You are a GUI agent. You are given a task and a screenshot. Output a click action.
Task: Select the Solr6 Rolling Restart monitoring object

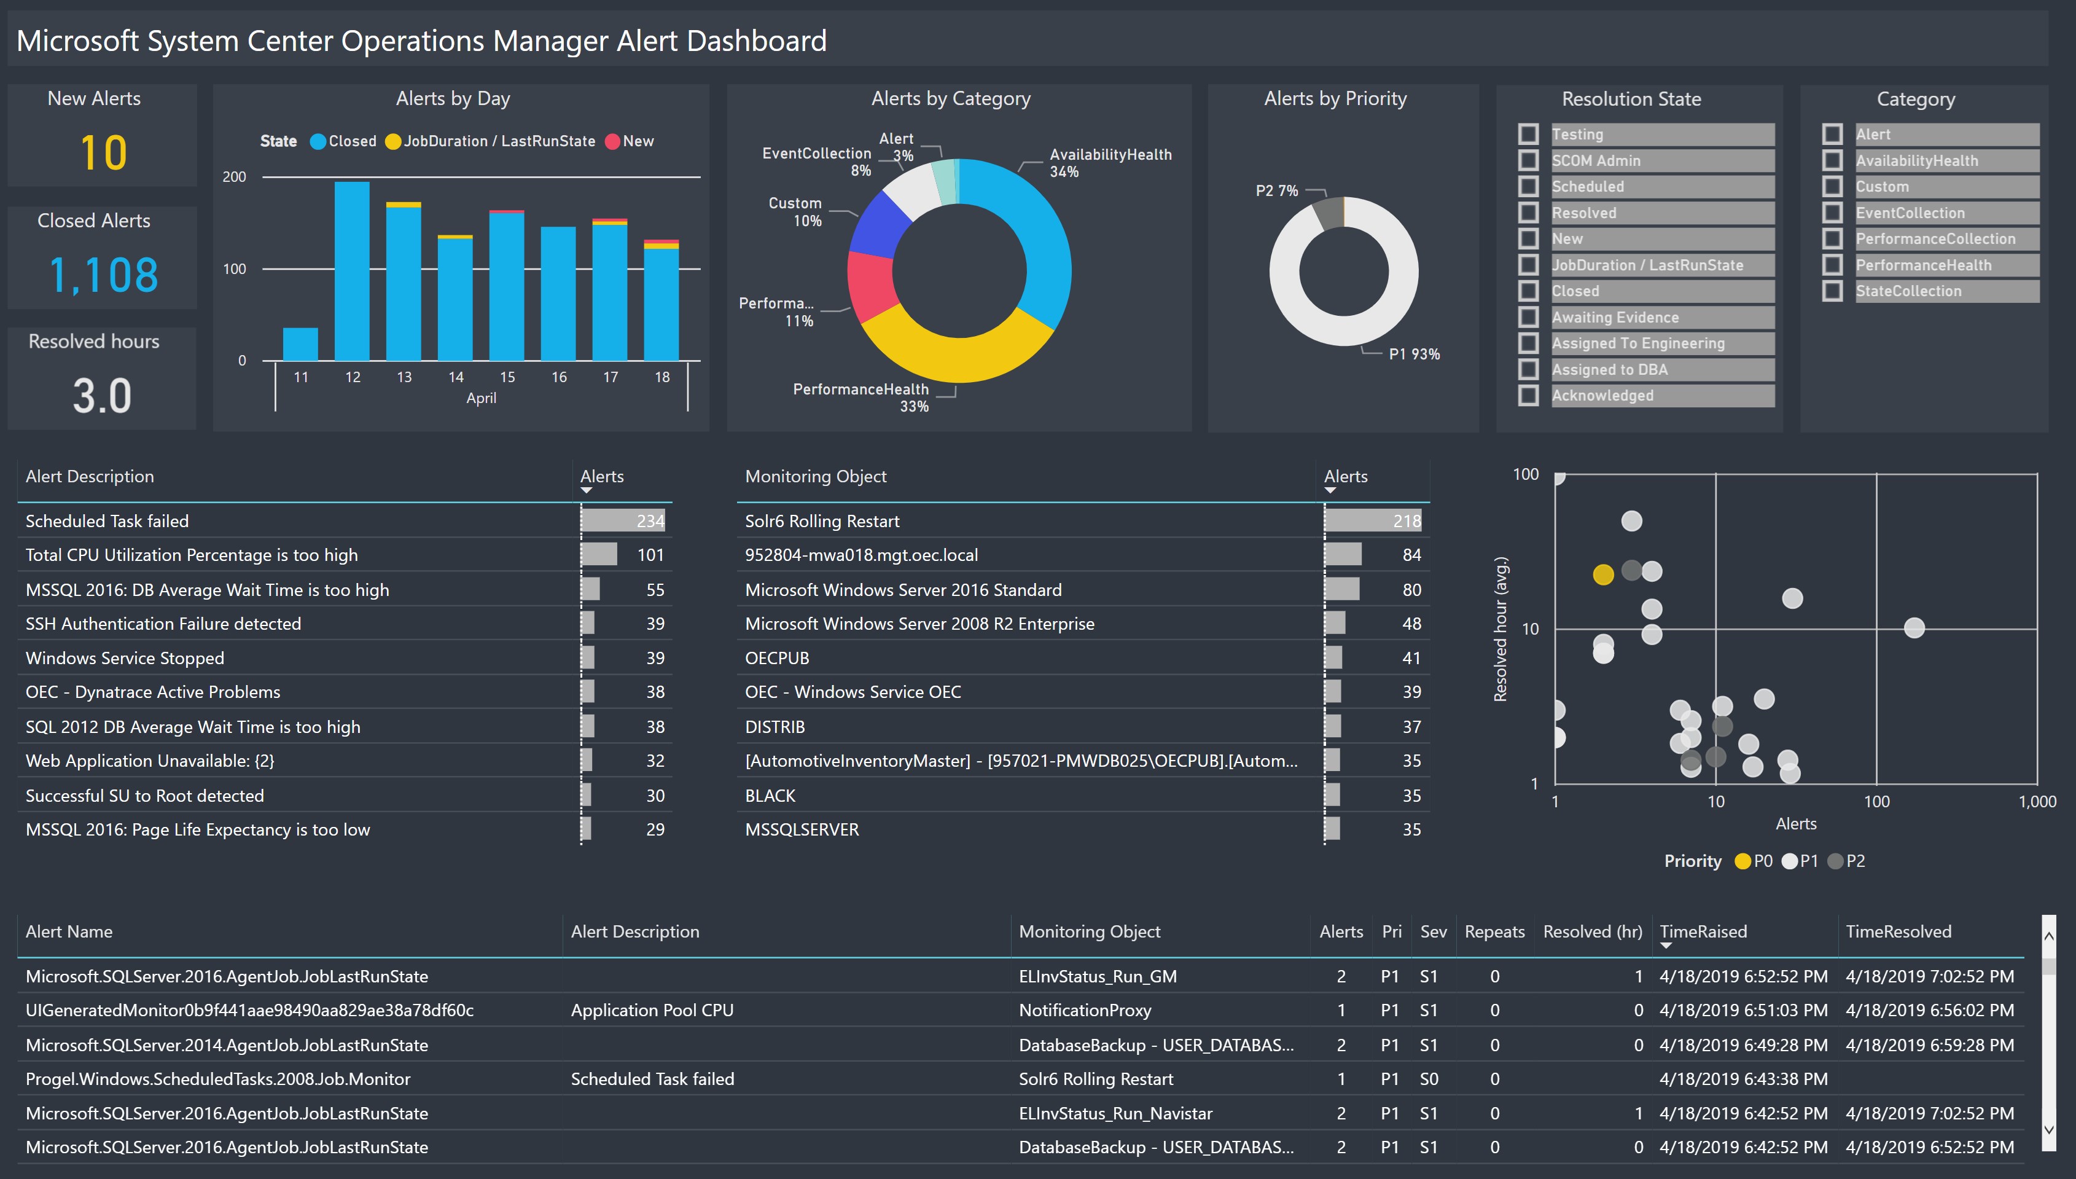[x=822, y=522]
